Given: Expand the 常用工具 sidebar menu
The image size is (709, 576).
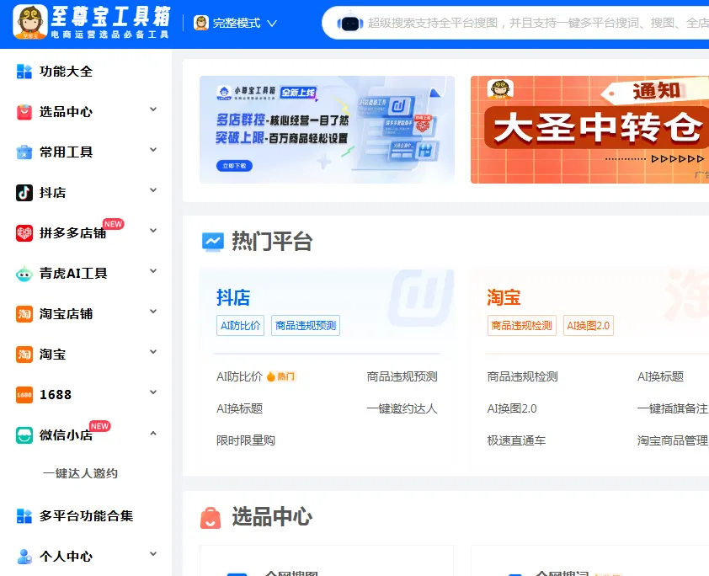Looking at the screenshot, I should [153, 150].
